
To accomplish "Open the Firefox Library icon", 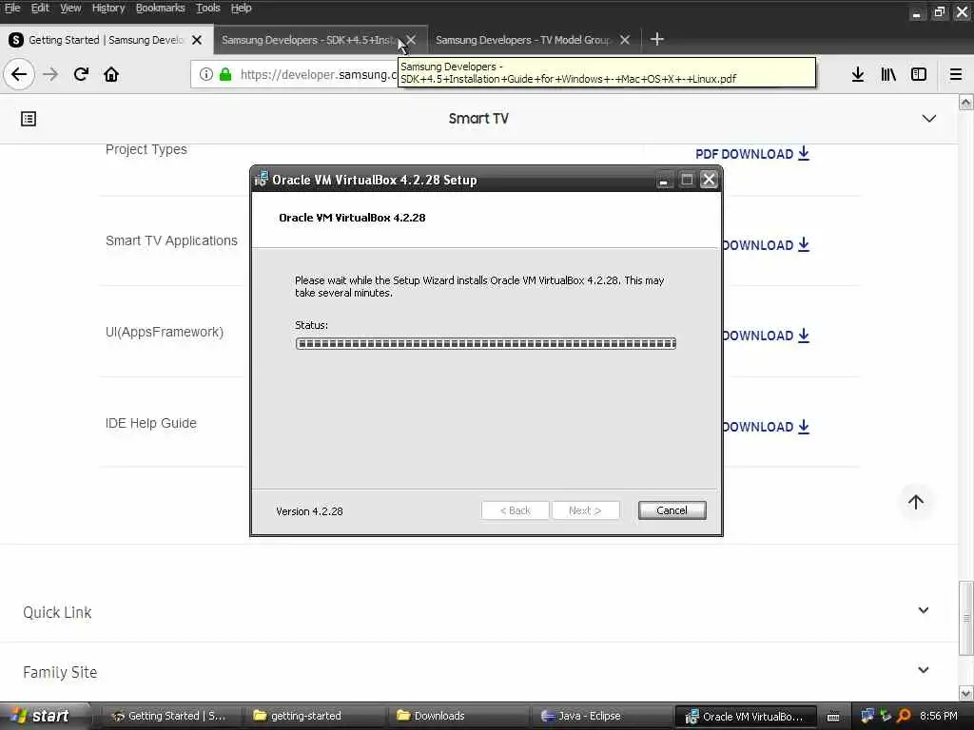I will [x=888, y=74].
